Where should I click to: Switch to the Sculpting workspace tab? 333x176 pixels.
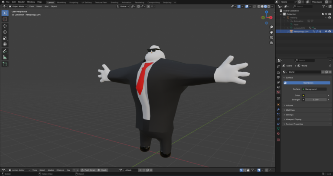[x=74, y=2]
